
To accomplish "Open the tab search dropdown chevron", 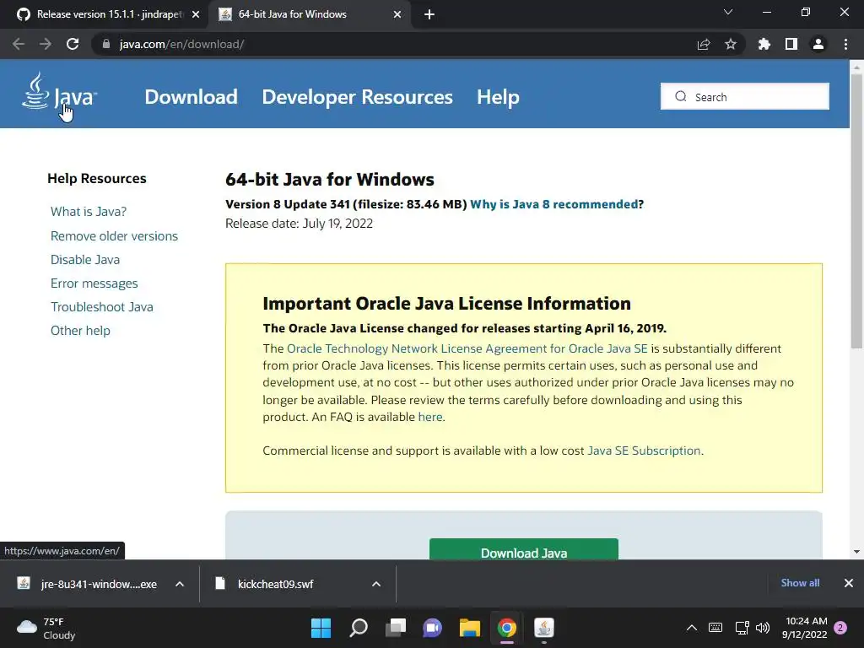I will pyautogui.click(x=728, y=12).
